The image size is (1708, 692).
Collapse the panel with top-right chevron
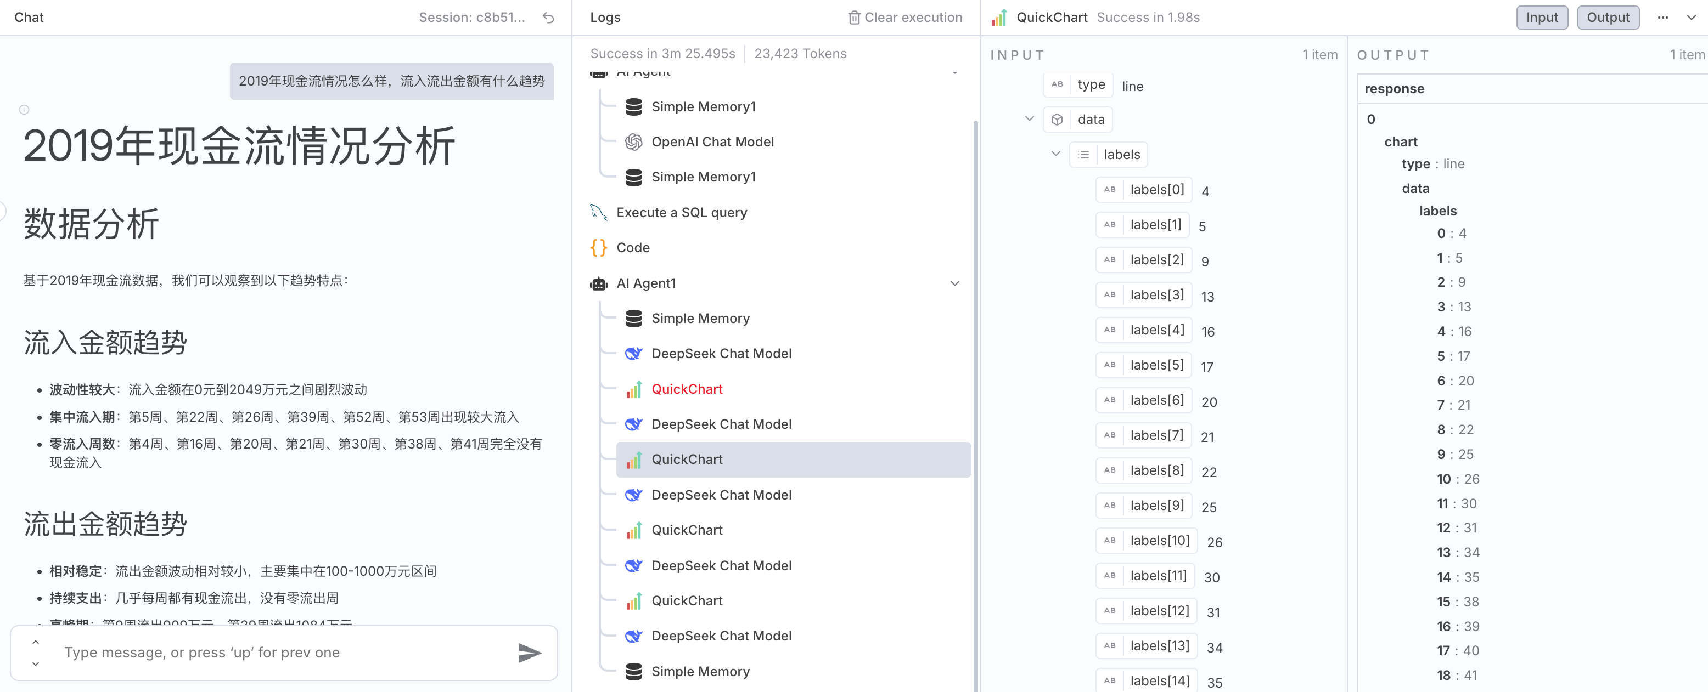(x=1691, y=18)
